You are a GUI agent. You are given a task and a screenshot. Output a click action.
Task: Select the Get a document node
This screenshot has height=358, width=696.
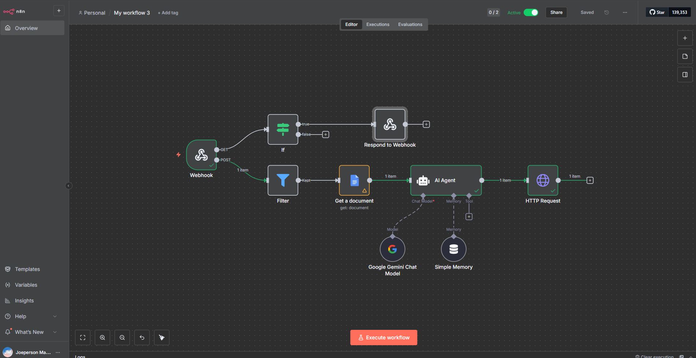point(354,180)
